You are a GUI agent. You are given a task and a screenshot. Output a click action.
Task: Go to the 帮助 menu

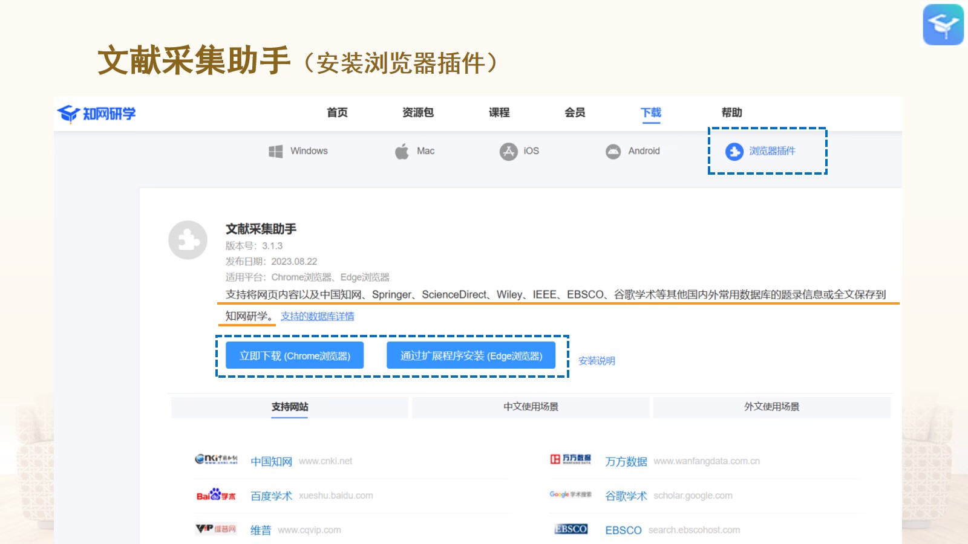731,112
